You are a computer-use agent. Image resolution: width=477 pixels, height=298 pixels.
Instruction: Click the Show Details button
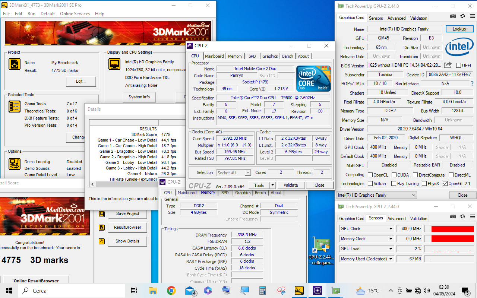(127, 241)
